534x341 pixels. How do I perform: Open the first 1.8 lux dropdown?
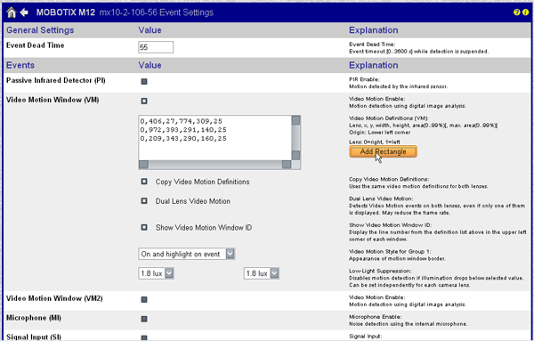point(156,273)
